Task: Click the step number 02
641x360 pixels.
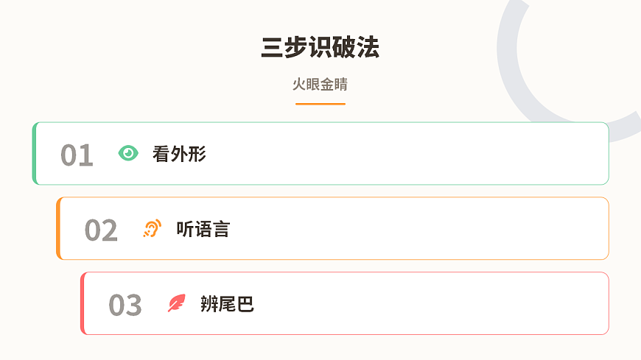Action: pyautogui.click(x=101, y=230)
